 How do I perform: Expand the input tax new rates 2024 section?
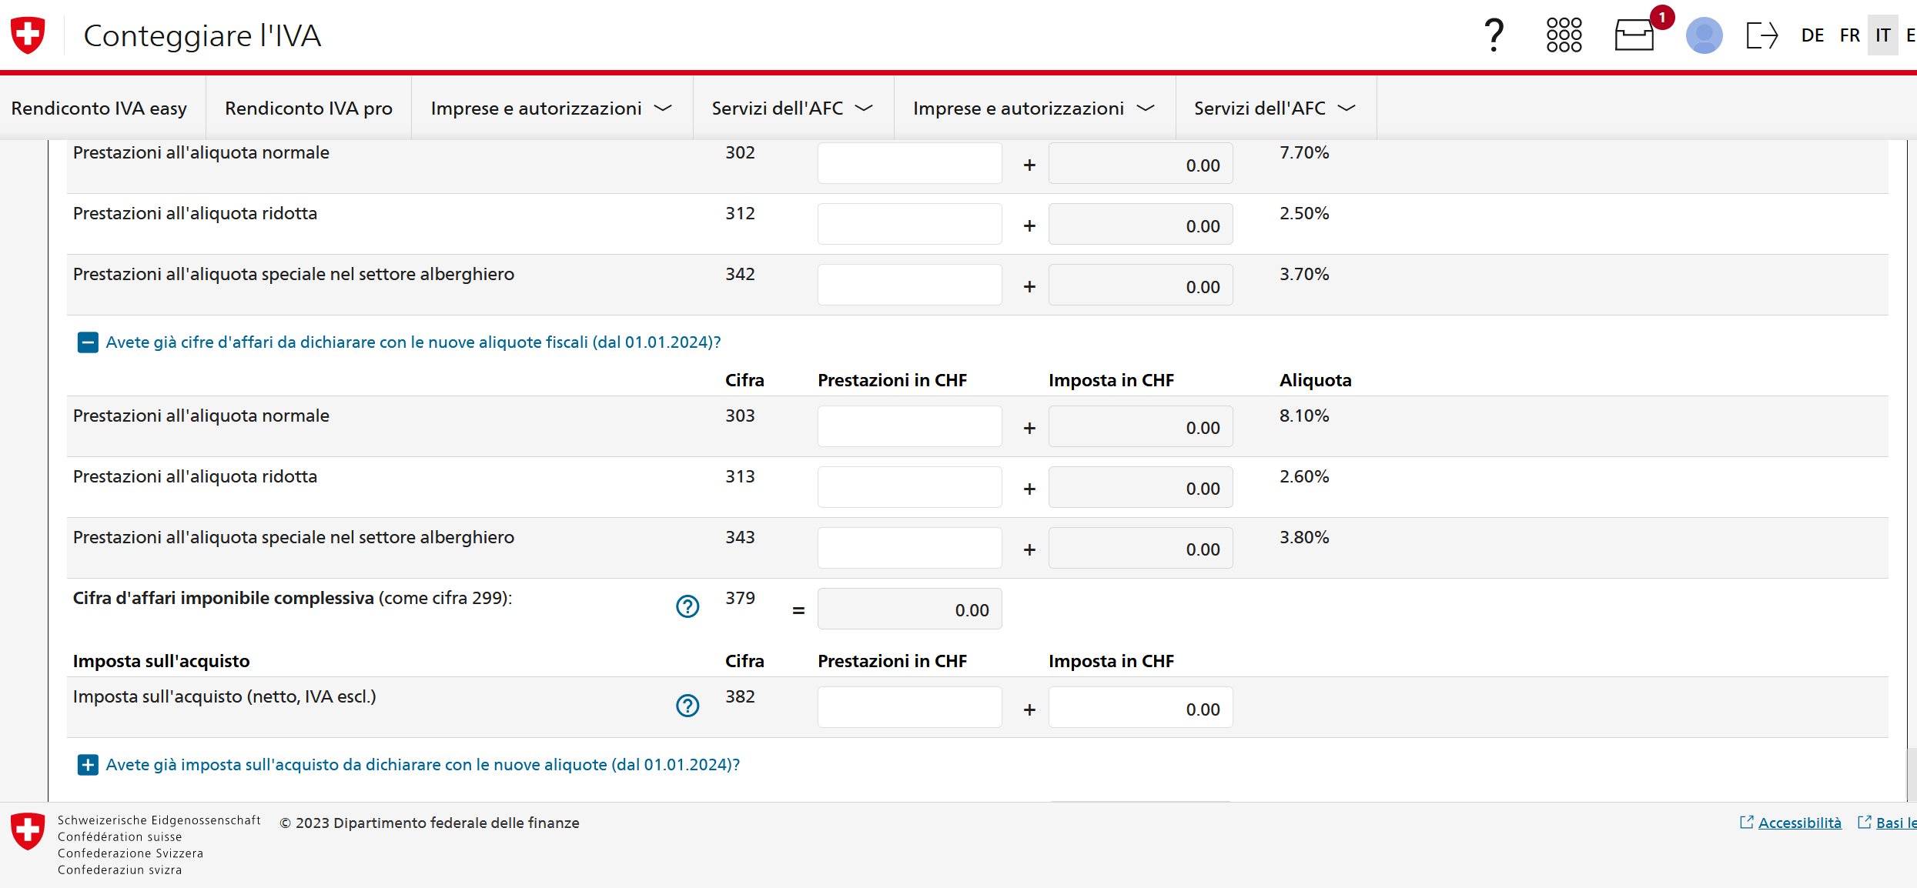(x=88, y=765)
